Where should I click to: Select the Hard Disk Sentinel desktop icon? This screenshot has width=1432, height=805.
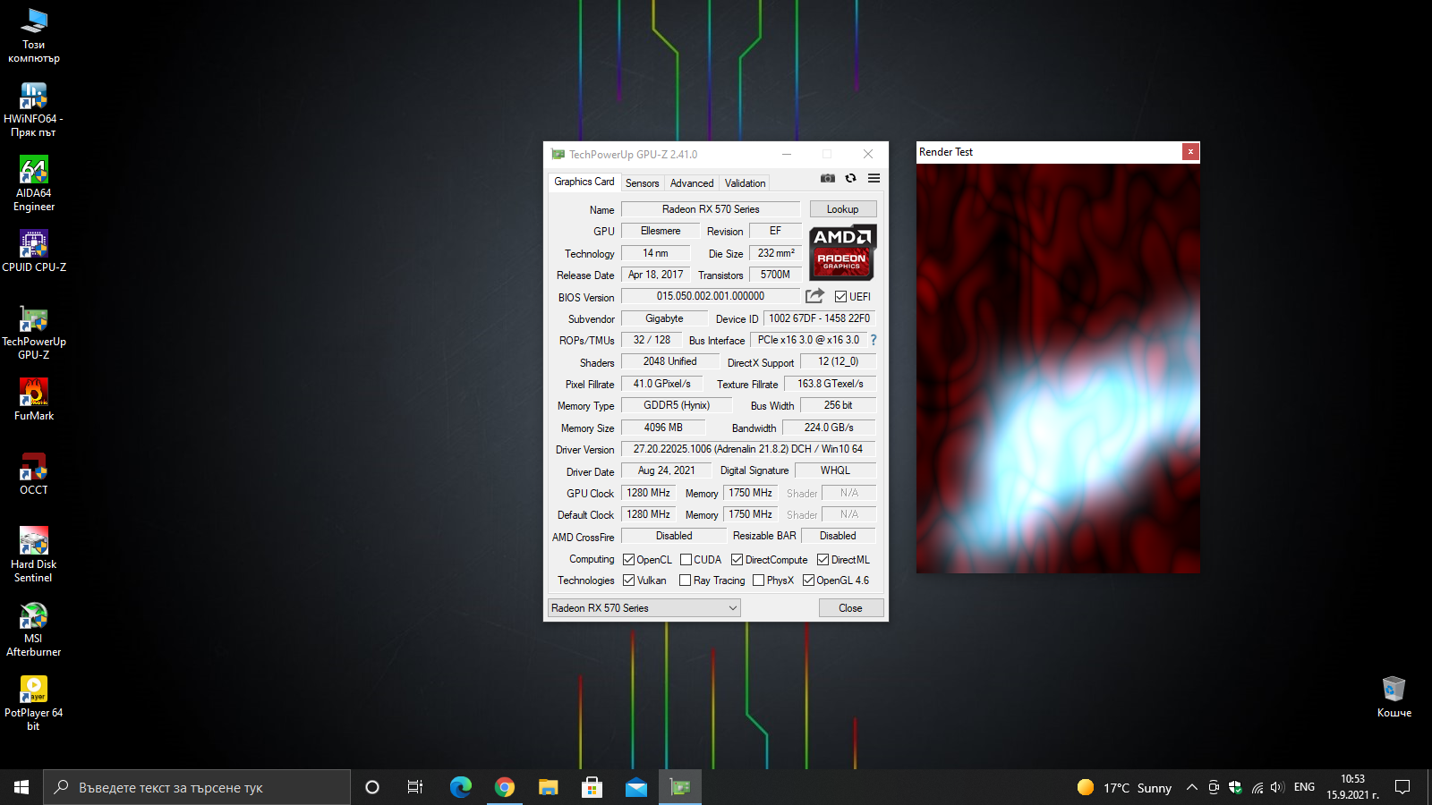34,555
